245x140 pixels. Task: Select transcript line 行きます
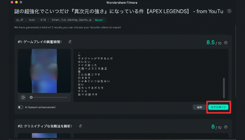point(84,78)
